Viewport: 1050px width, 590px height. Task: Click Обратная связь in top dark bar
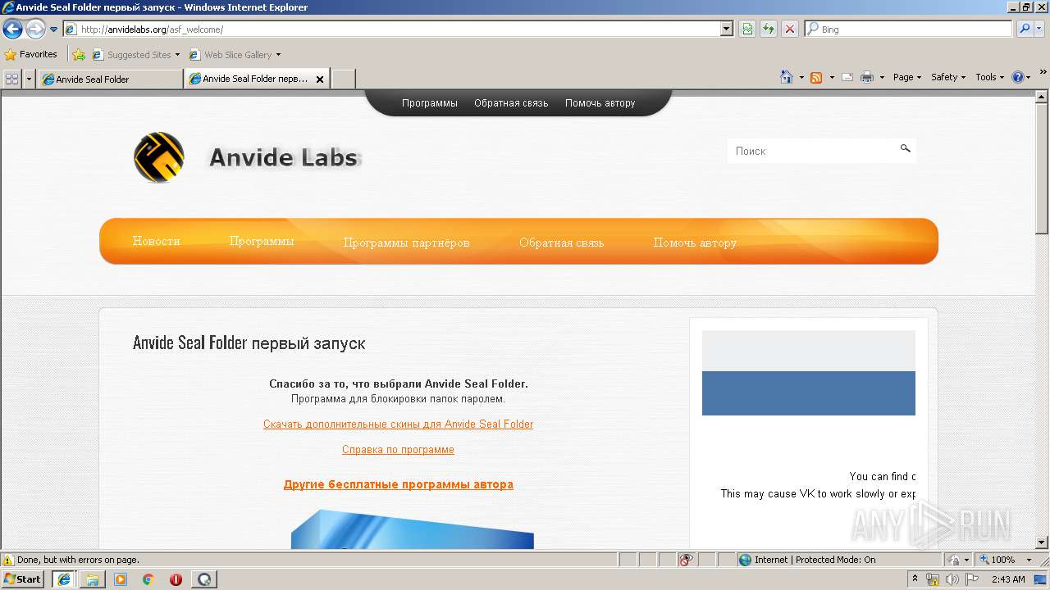pyautogui.click(x=511, y=103)
